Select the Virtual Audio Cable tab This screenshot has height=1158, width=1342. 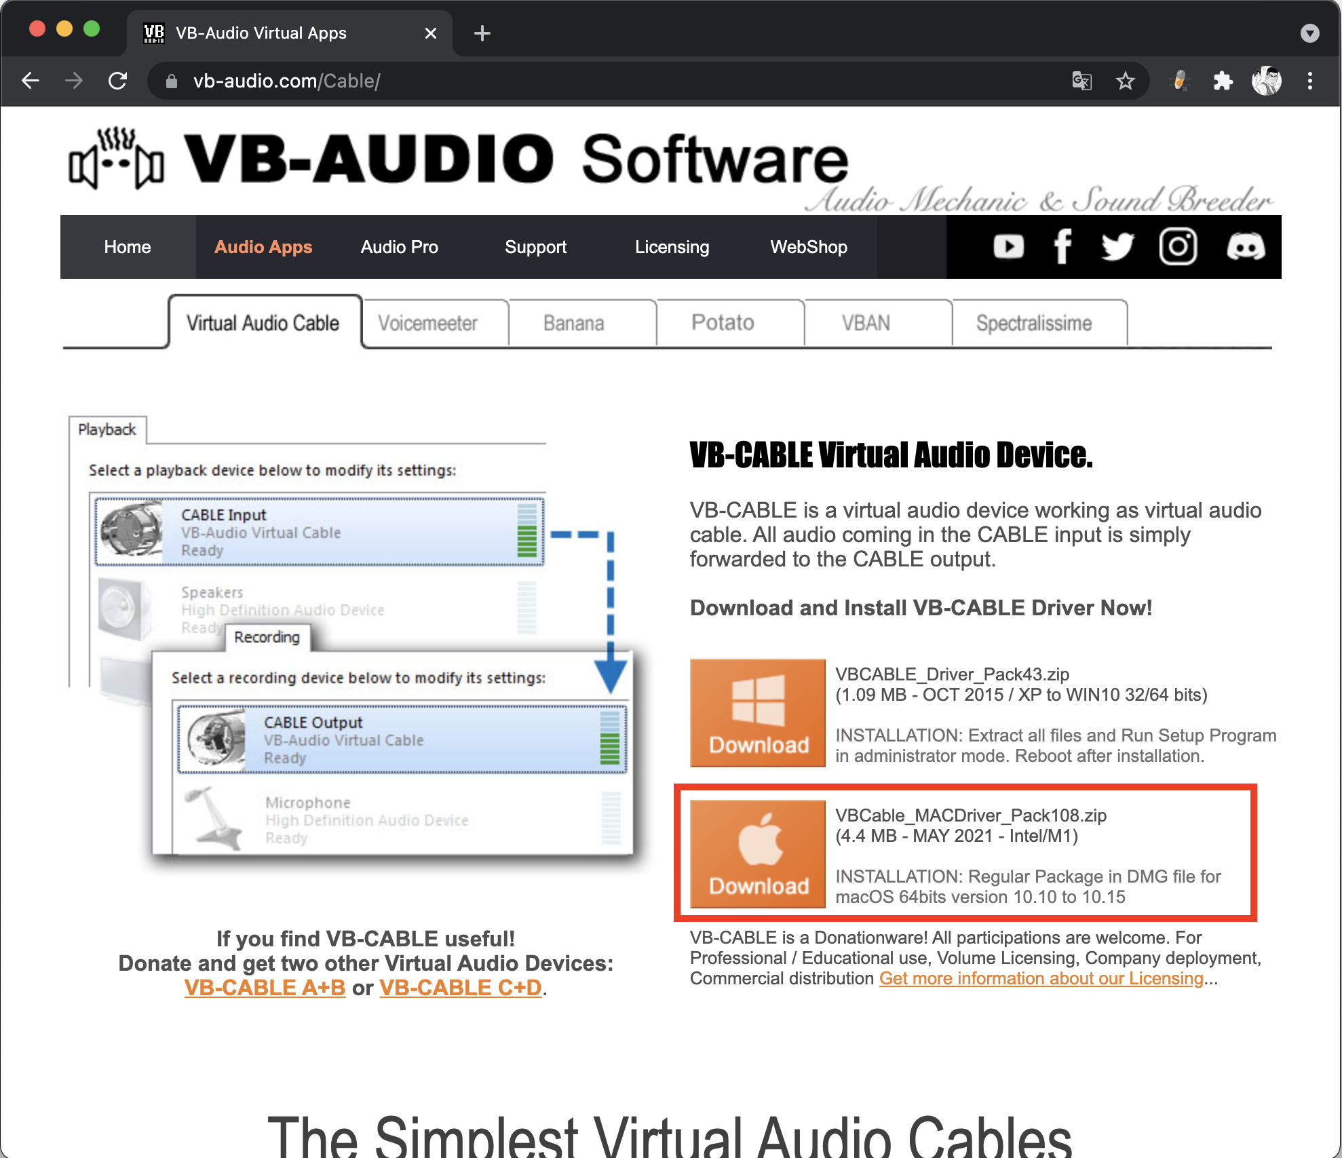click(x=264, y=322)
